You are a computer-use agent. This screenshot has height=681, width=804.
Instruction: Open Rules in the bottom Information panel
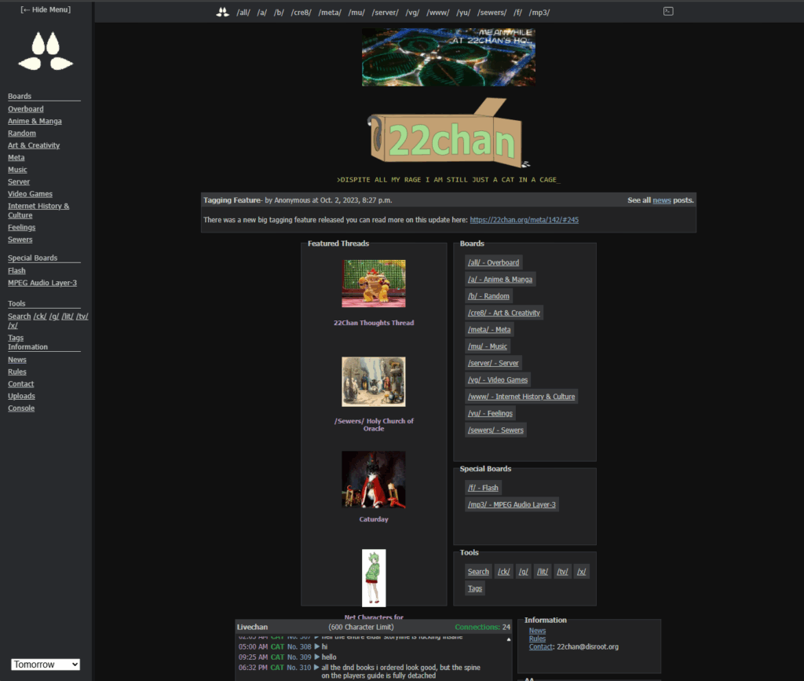coord(537,639)
